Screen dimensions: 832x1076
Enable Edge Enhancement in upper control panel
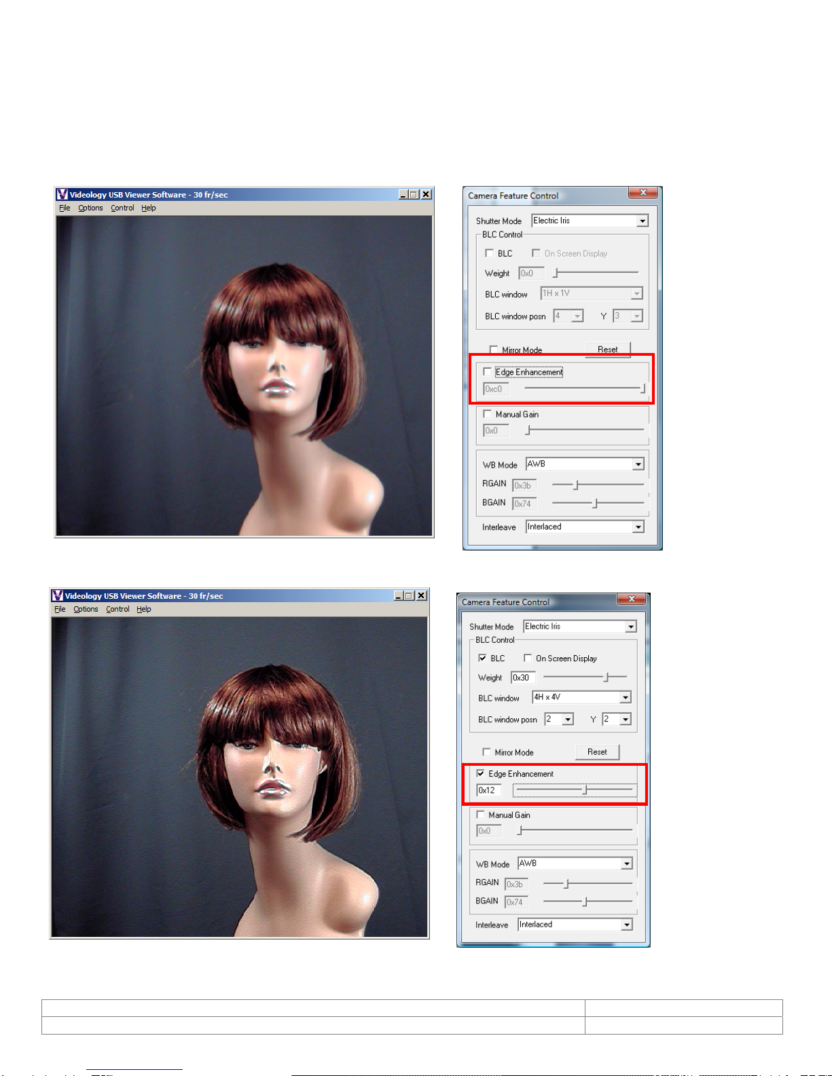tap(487, 371)
